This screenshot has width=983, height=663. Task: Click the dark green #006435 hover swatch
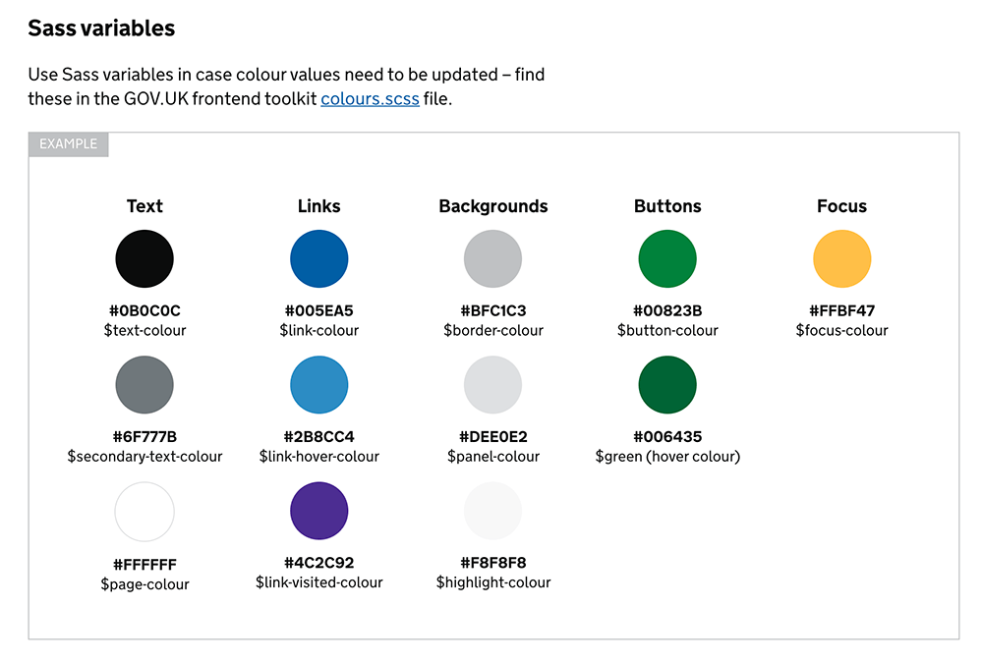tap(667, 385)
